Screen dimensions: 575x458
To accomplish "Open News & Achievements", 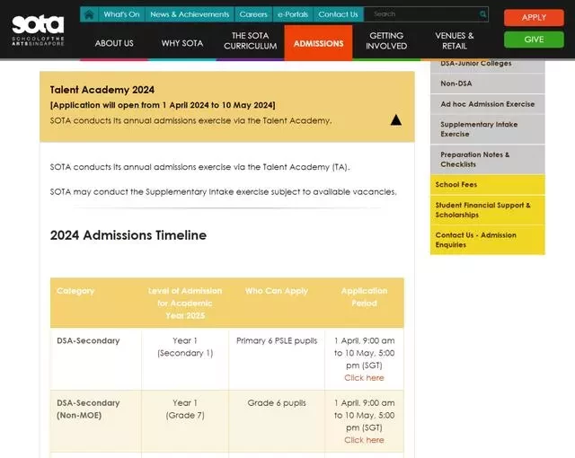I will coord(190,14).
